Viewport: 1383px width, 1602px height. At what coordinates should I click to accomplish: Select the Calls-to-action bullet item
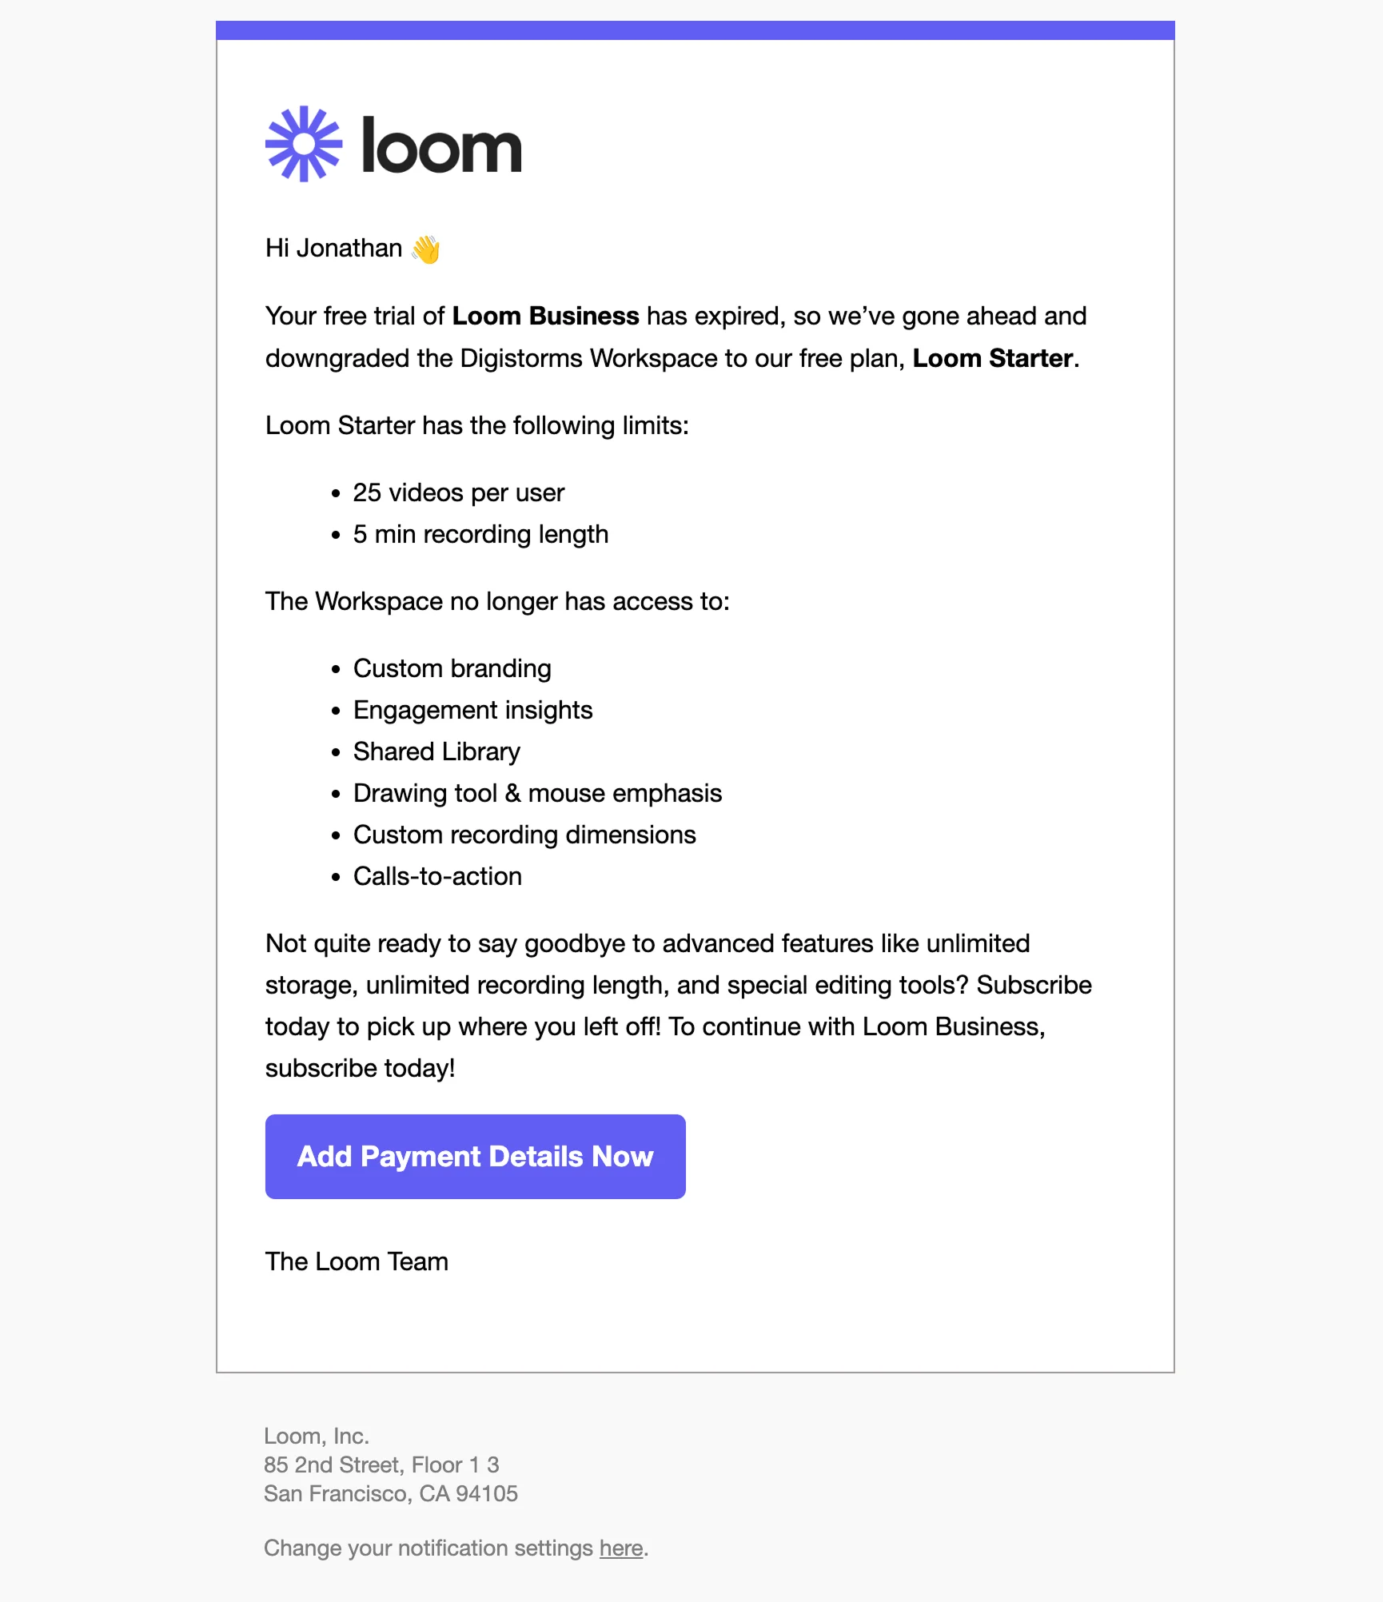437,876
